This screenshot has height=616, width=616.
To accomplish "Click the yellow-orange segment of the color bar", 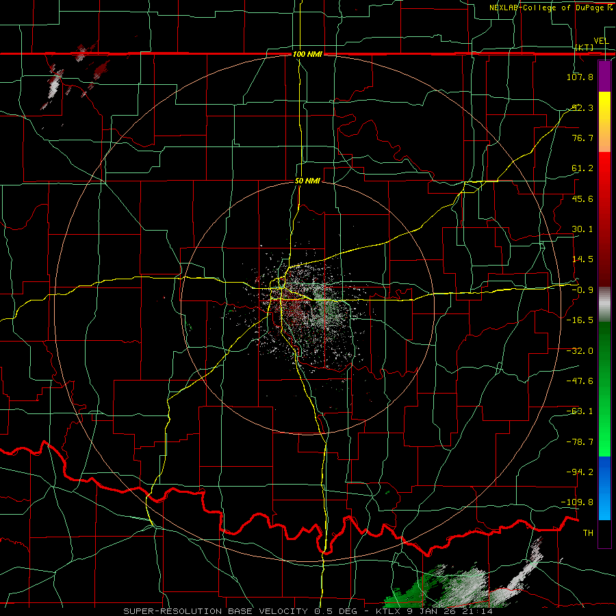I will [x=604, y=122].
